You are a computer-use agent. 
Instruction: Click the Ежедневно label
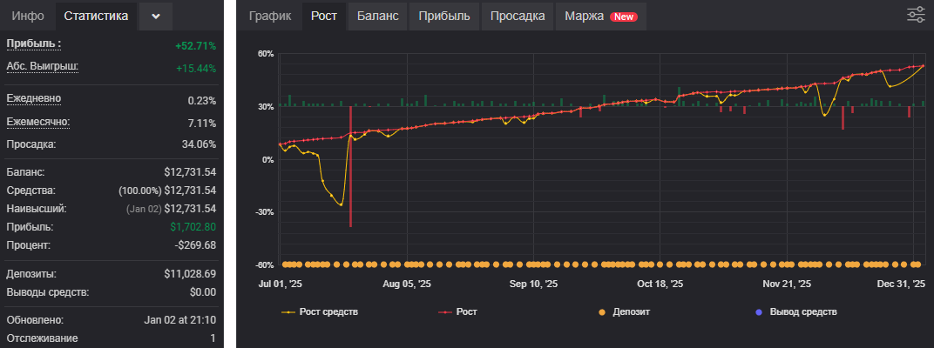pyautogui.click(x=34, y=98)
